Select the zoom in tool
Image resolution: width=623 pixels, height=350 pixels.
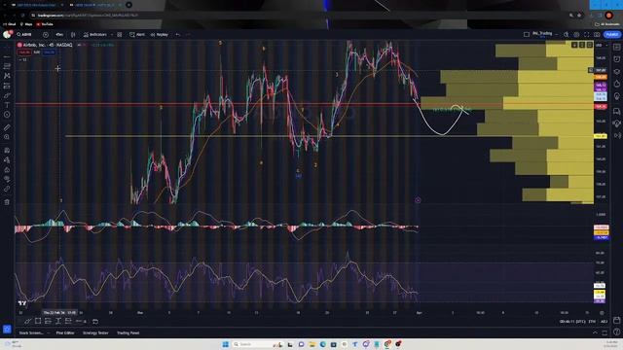(x=7, y=137)
